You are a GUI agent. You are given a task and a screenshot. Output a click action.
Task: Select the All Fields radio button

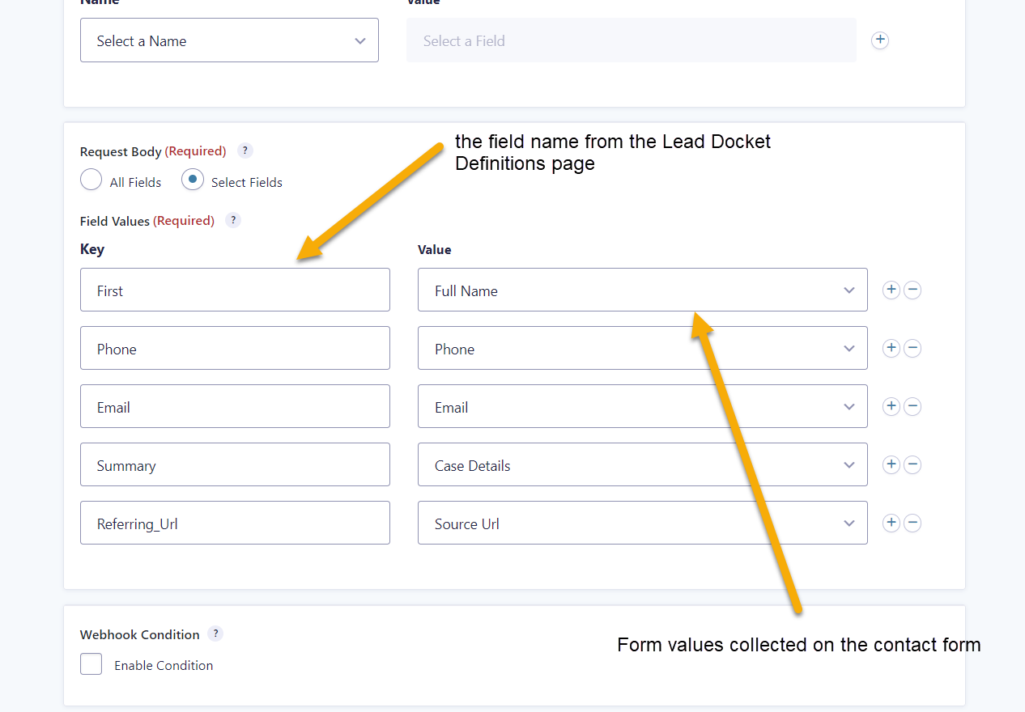[x=91, y=180]
